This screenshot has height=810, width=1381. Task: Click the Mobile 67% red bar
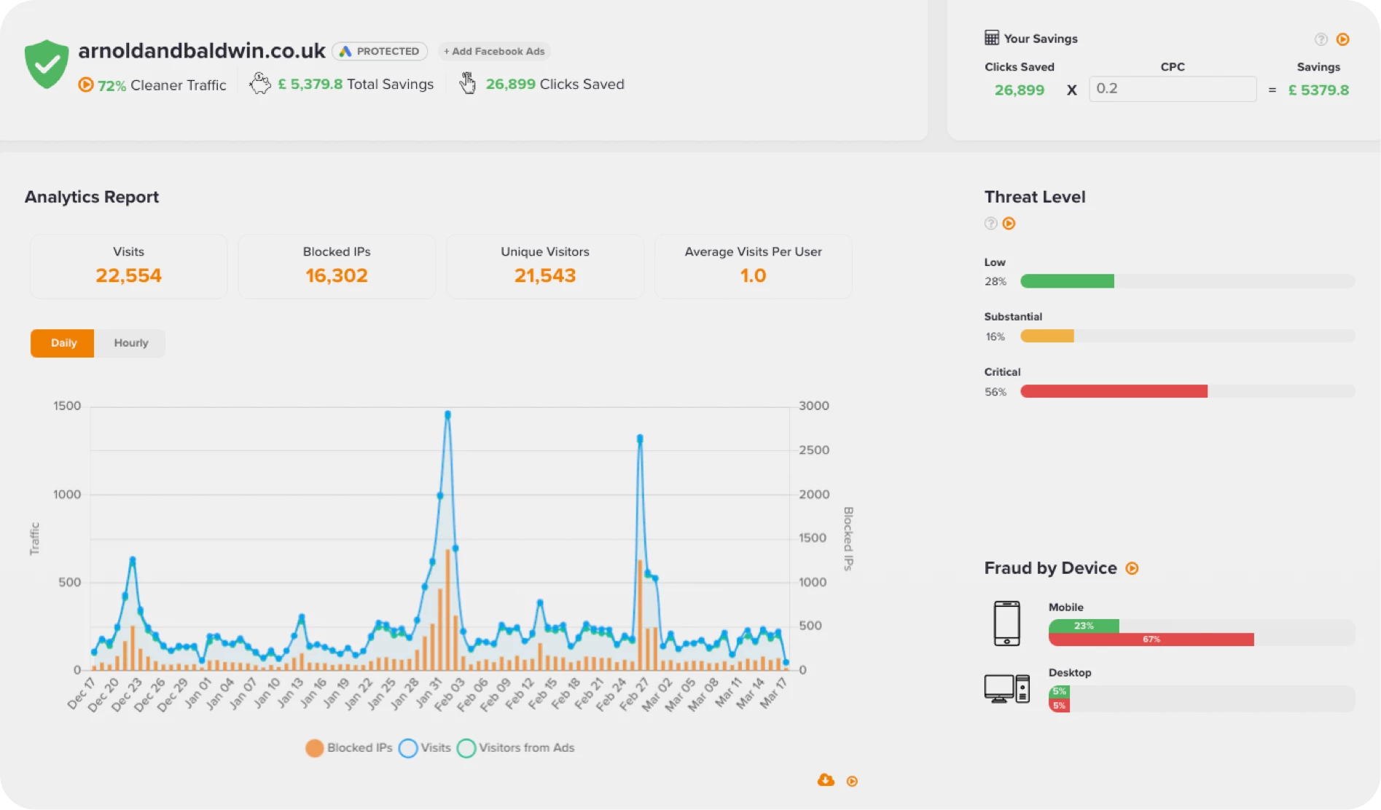(x=1151, y=640)
